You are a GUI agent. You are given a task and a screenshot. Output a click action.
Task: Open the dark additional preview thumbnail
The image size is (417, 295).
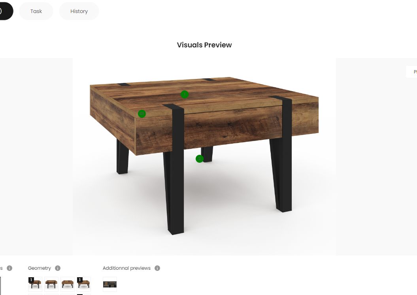click(x=110, y=284)
